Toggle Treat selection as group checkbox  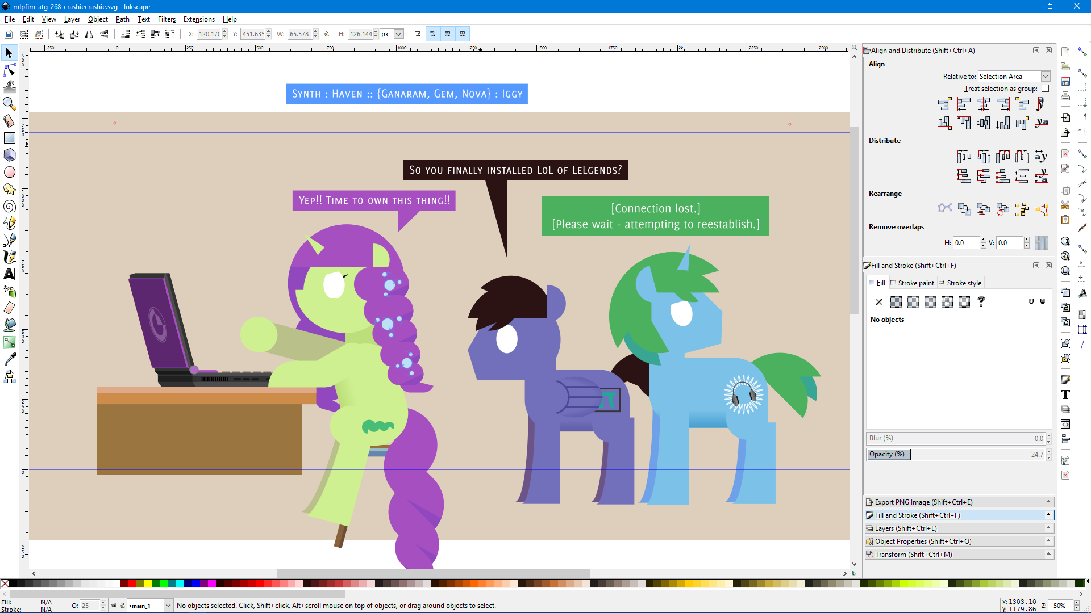pyautogui.click(x=1045, y=89)
